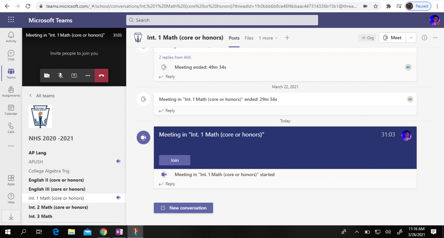Screen dimensions: 444x238
Task: Open the Help icon
Action: click(x=11, y=198)
